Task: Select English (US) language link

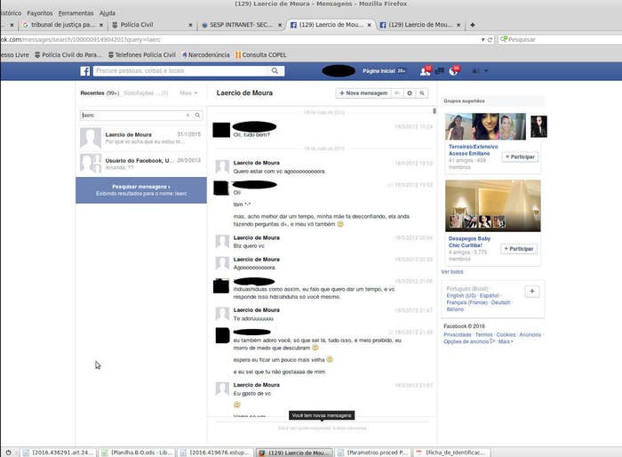Action: (461, 296)
